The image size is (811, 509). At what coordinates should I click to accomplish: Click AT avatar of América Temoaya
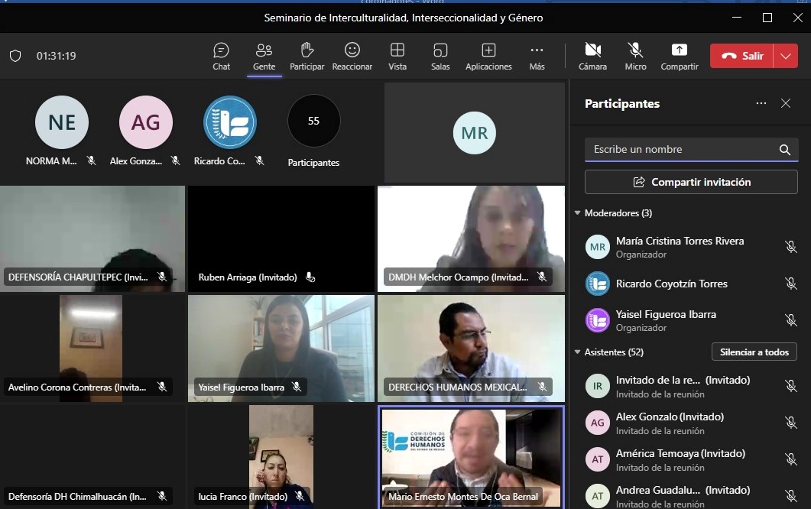coord(598,459)
